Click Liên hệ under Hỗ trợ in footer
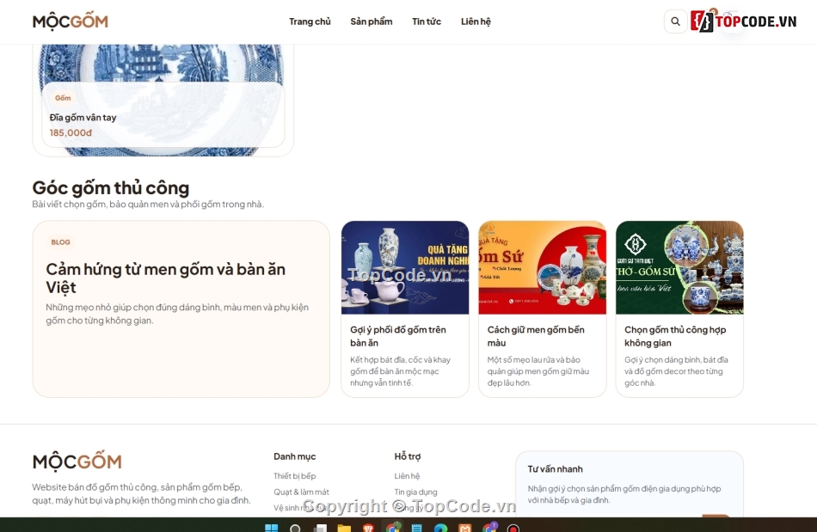817x532 pixels. coord(407,476)
